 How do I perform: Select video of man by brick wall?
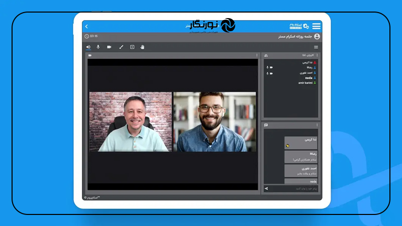tap(131, 122)
